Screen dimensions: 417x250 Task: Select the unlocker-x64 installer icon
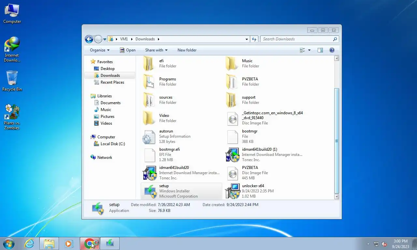pos(232,191)
